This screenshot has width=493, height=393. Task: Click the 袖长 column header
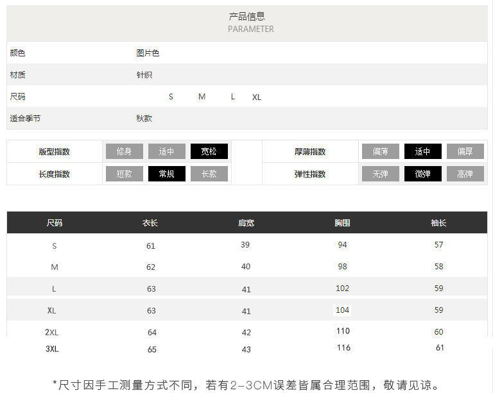click(x=438, y=223)
